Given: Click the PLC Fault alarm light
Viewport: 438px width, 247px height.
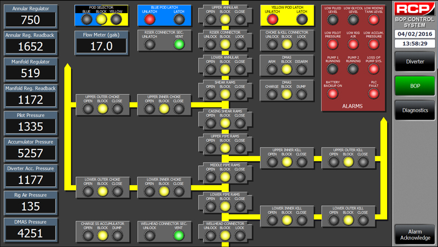Looking at the screenshot, I should pyautogui.click(x=373, y=94).
